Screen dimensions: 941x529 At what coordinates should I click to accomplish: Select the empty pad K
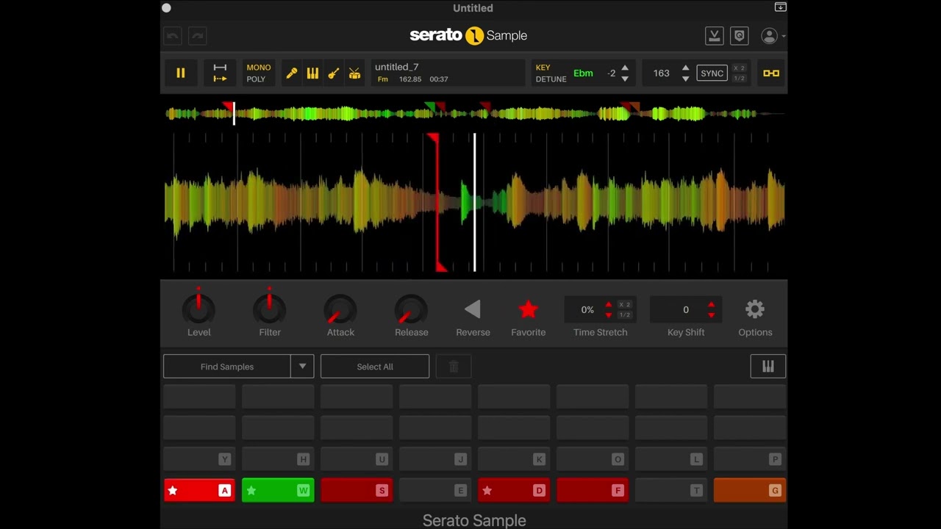point(514,458)
